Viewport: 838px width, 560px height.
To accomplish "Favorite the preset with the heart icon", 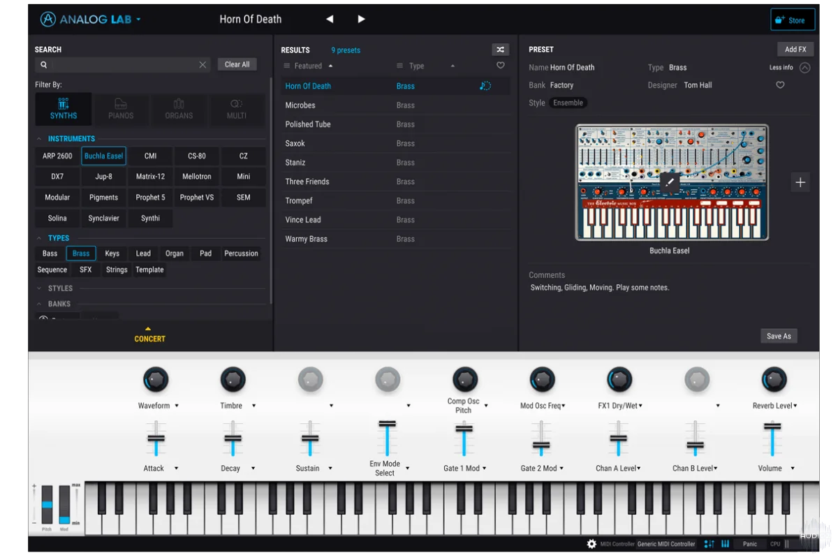I will tap(781, 85).
